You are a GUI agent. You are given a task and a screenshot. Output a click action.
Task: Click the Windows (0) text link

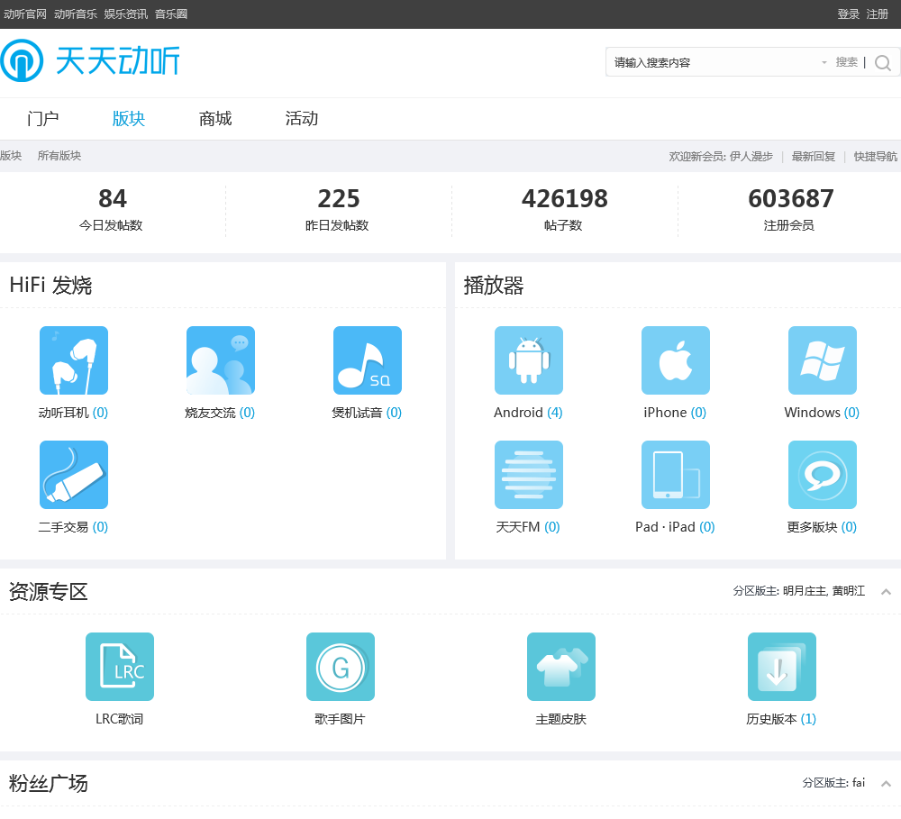pyautogui.click(x=822, y=413)
